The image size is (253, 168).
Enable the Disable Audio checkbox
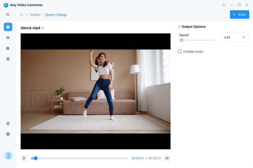click(x=180, y=51)
